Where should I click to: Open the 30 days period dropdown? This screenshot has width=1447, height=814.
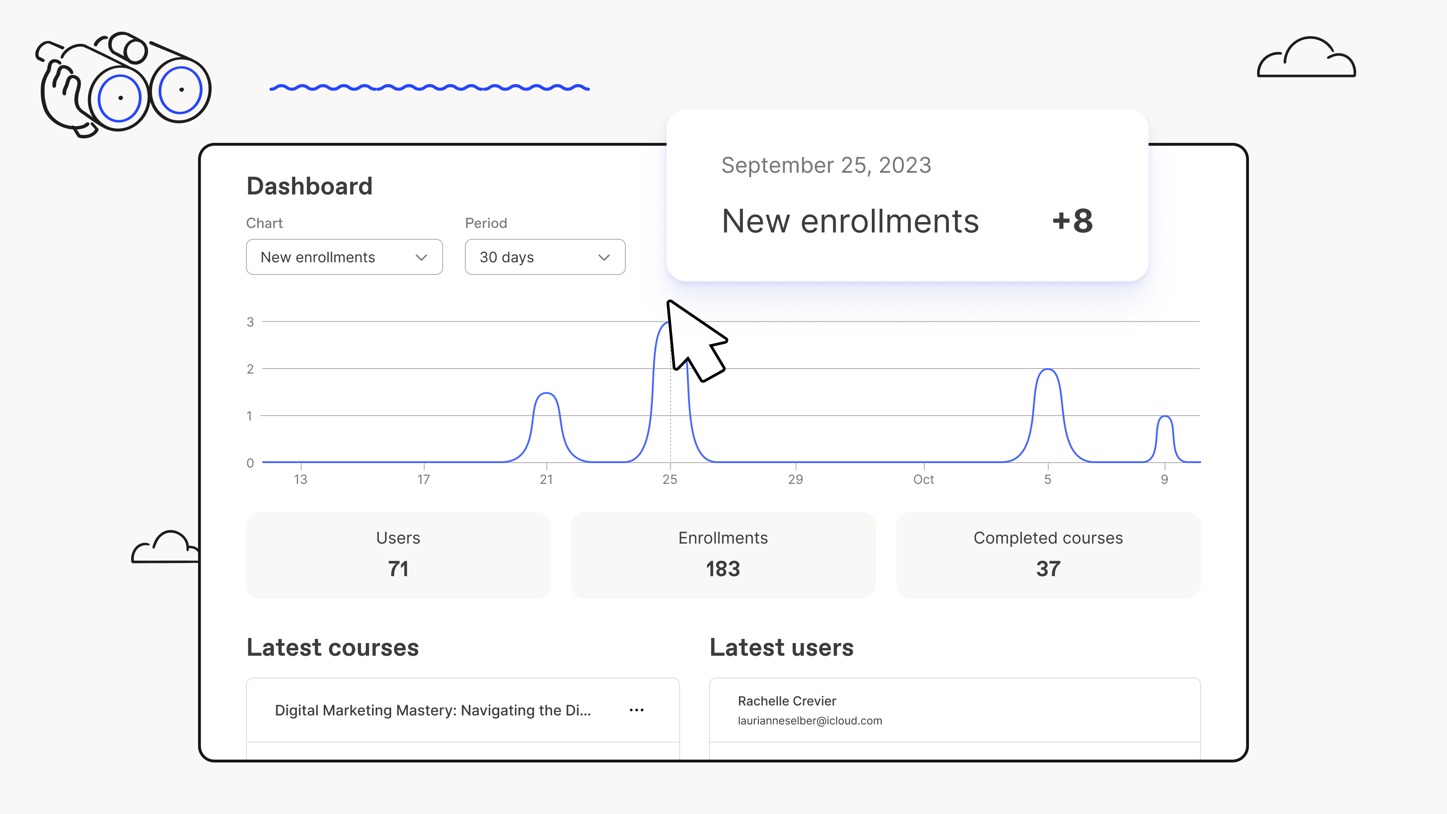click(545, 257)
